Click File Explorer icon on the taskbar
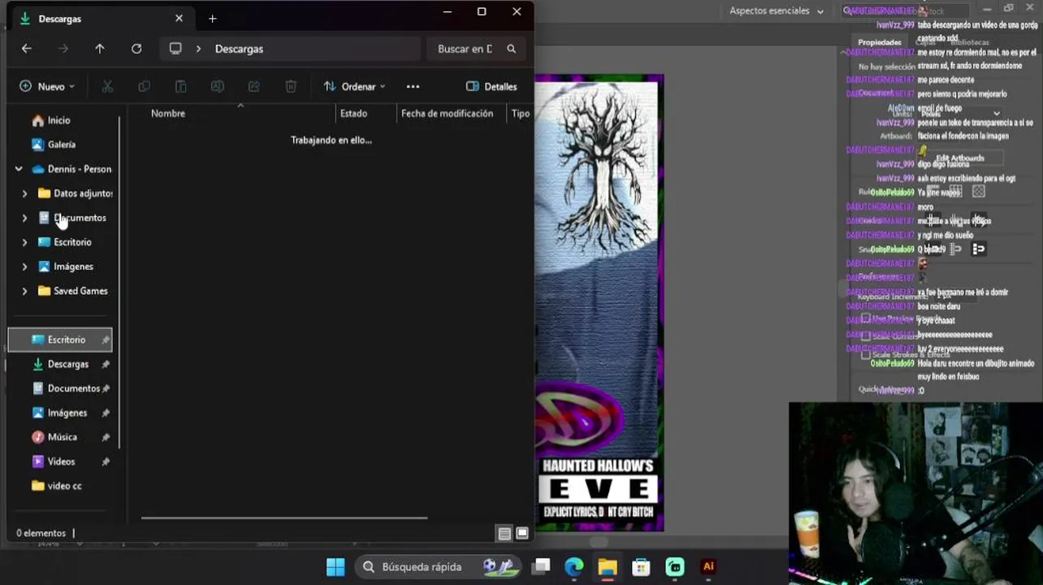Image resolution: width=1043 pixels, height=585 pixels. point(608,567)
